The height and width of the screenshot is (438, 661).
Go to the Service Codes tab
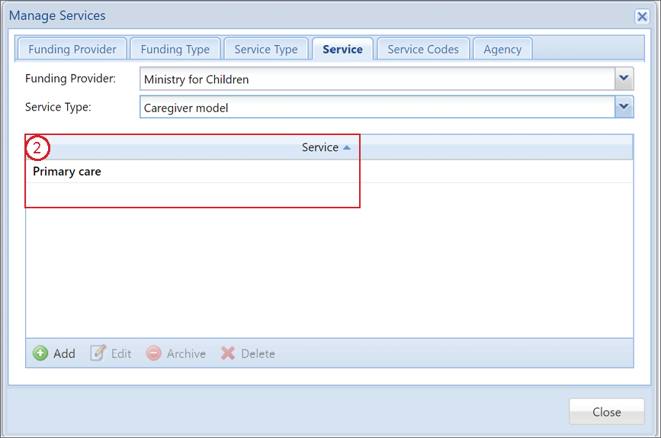point(423,50)
